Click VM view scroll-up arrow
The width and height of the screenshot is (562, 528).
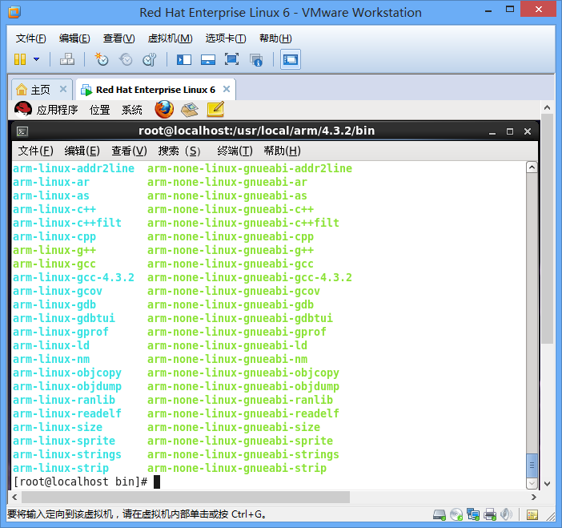tap(547, 107)
